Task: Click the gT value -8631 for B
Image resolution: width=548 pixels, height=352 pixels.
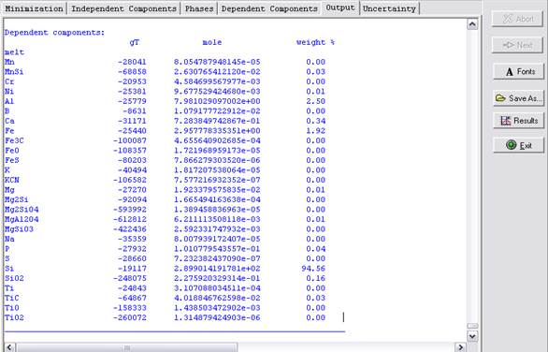Action: point(135,110)
